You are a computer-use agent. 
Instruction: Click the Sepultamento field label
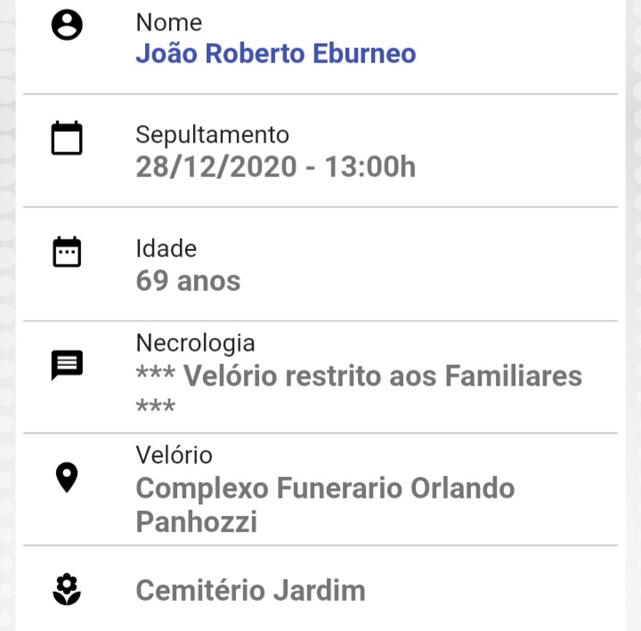(x=213, y=135)
